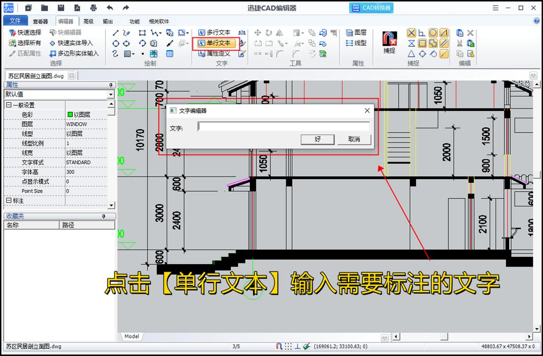Select the circle drawing tool
This screenshot has width=543, height=356.
coord(116,43)
